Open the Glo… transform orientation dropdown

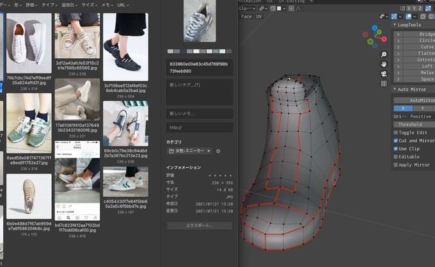click(247, 8)
